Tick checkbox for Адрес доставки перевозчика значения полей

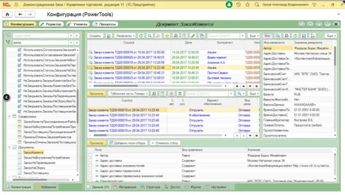pos(90,175)
